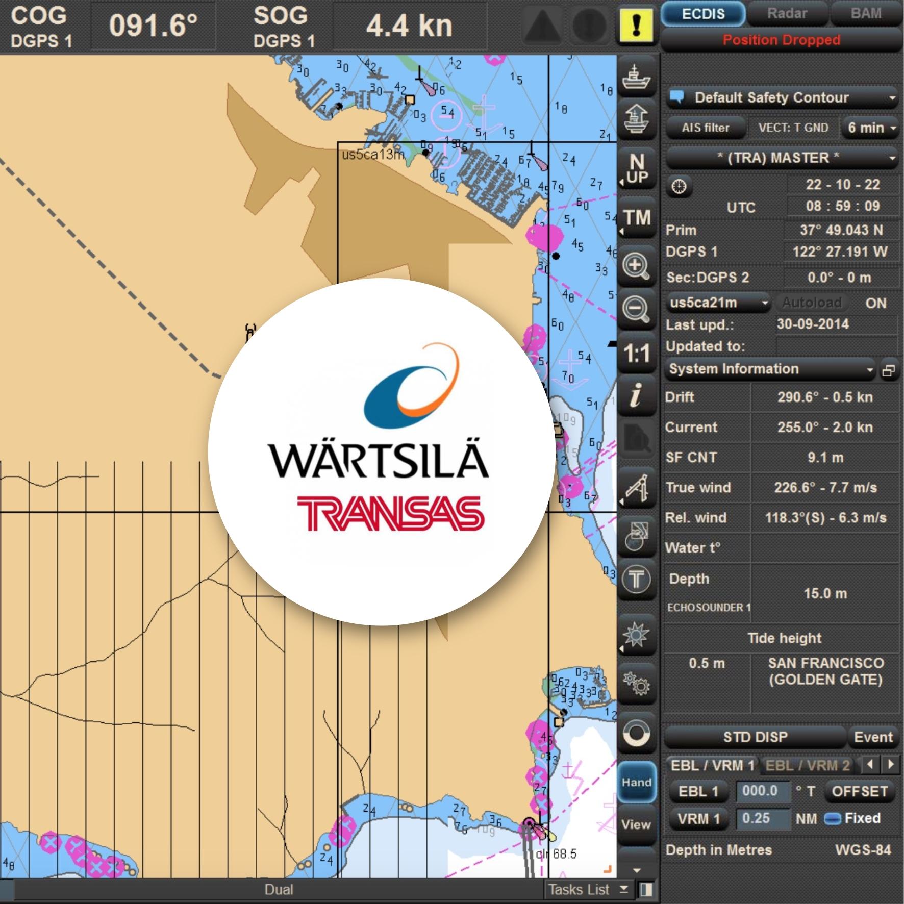
Task: Zoom out with minus magnifier icon
Action: pos(636,310)
